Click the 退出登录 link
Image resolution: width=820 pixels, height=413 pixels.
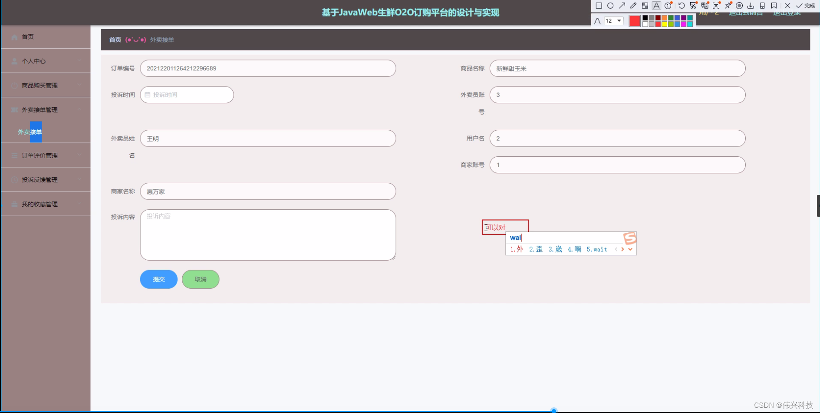(x=787, y=13)
